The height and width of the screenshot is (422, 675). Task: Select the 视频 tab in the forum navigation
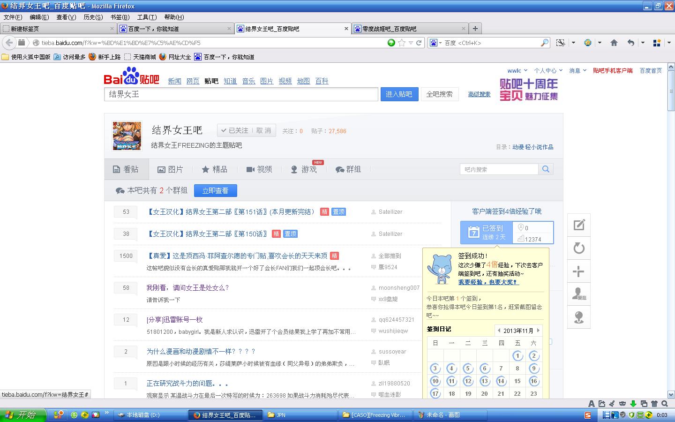click(259, 169)
